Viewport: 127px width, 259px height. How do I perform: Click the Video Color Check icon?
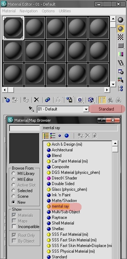[x=121, y=54]
